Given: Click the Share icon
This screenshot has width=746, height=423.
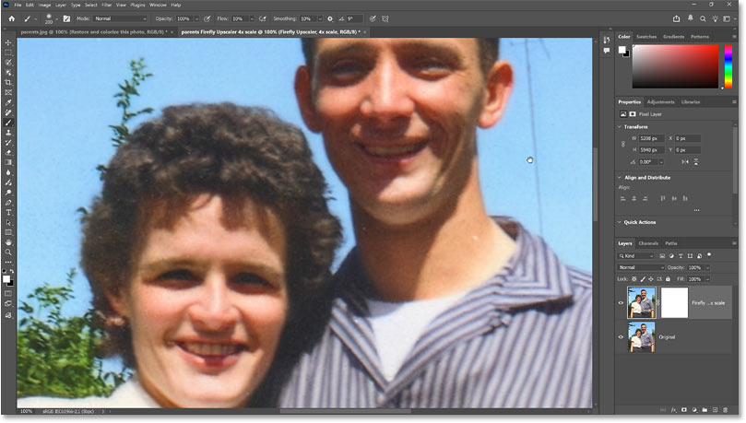Looking at the screenshot, I should [676, 19].
